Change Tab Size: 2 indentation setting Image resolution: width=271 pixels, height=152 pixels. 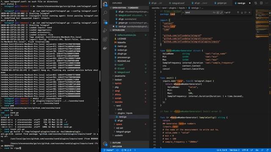(234, 150)
